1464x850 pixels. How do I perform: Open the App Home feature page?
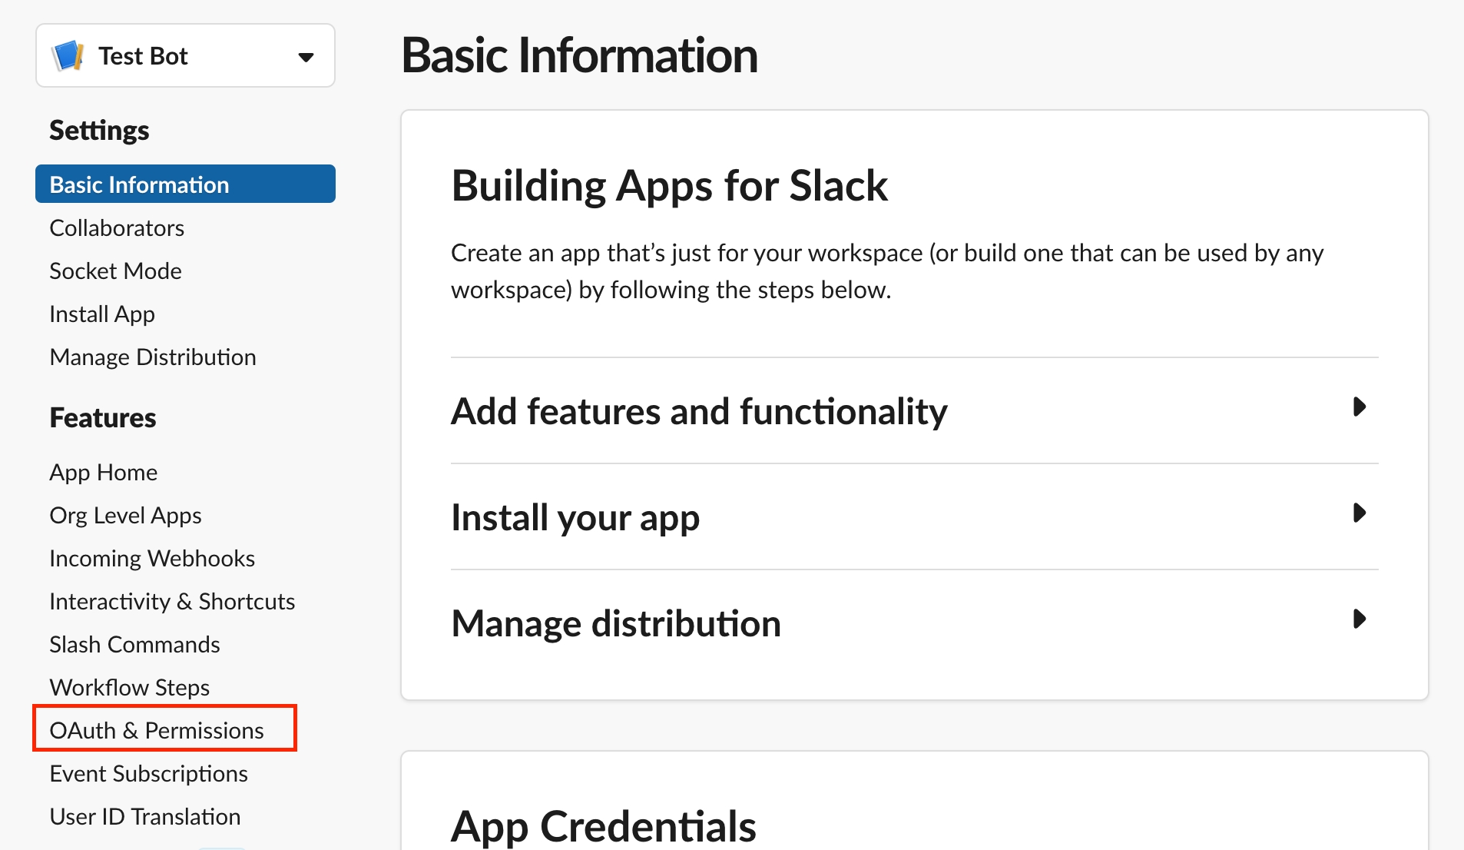pyautogui.click(x=103, y=473)
